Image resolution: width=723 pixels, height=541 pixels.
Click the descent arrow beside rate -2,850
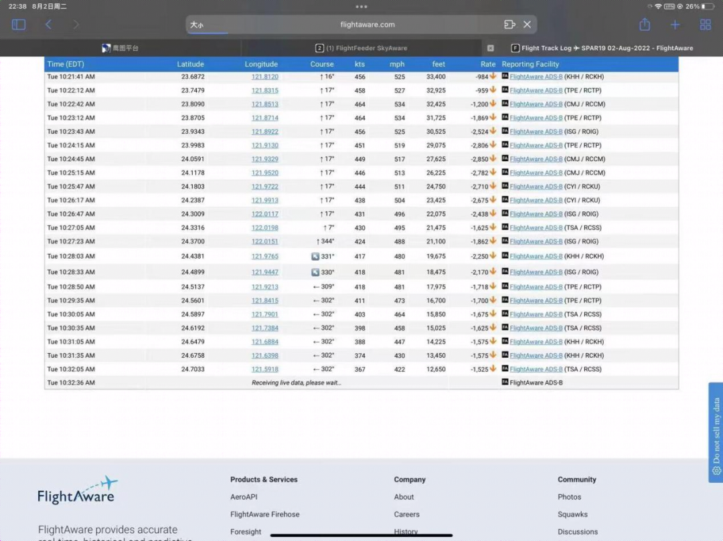[493, 158]
